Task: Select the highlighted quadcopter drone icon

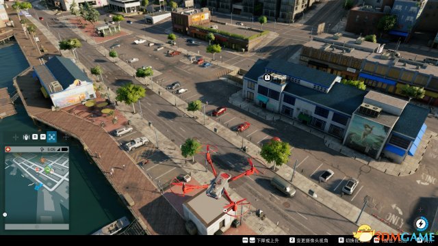Action: point(52,137)
